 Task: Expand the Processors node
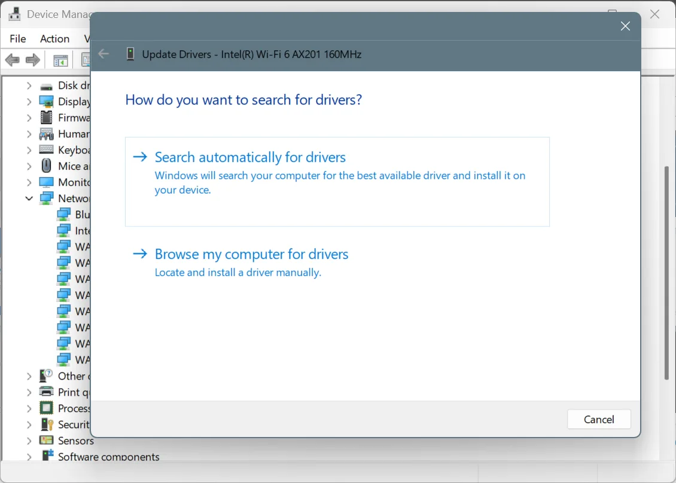(x=29, y=408)
